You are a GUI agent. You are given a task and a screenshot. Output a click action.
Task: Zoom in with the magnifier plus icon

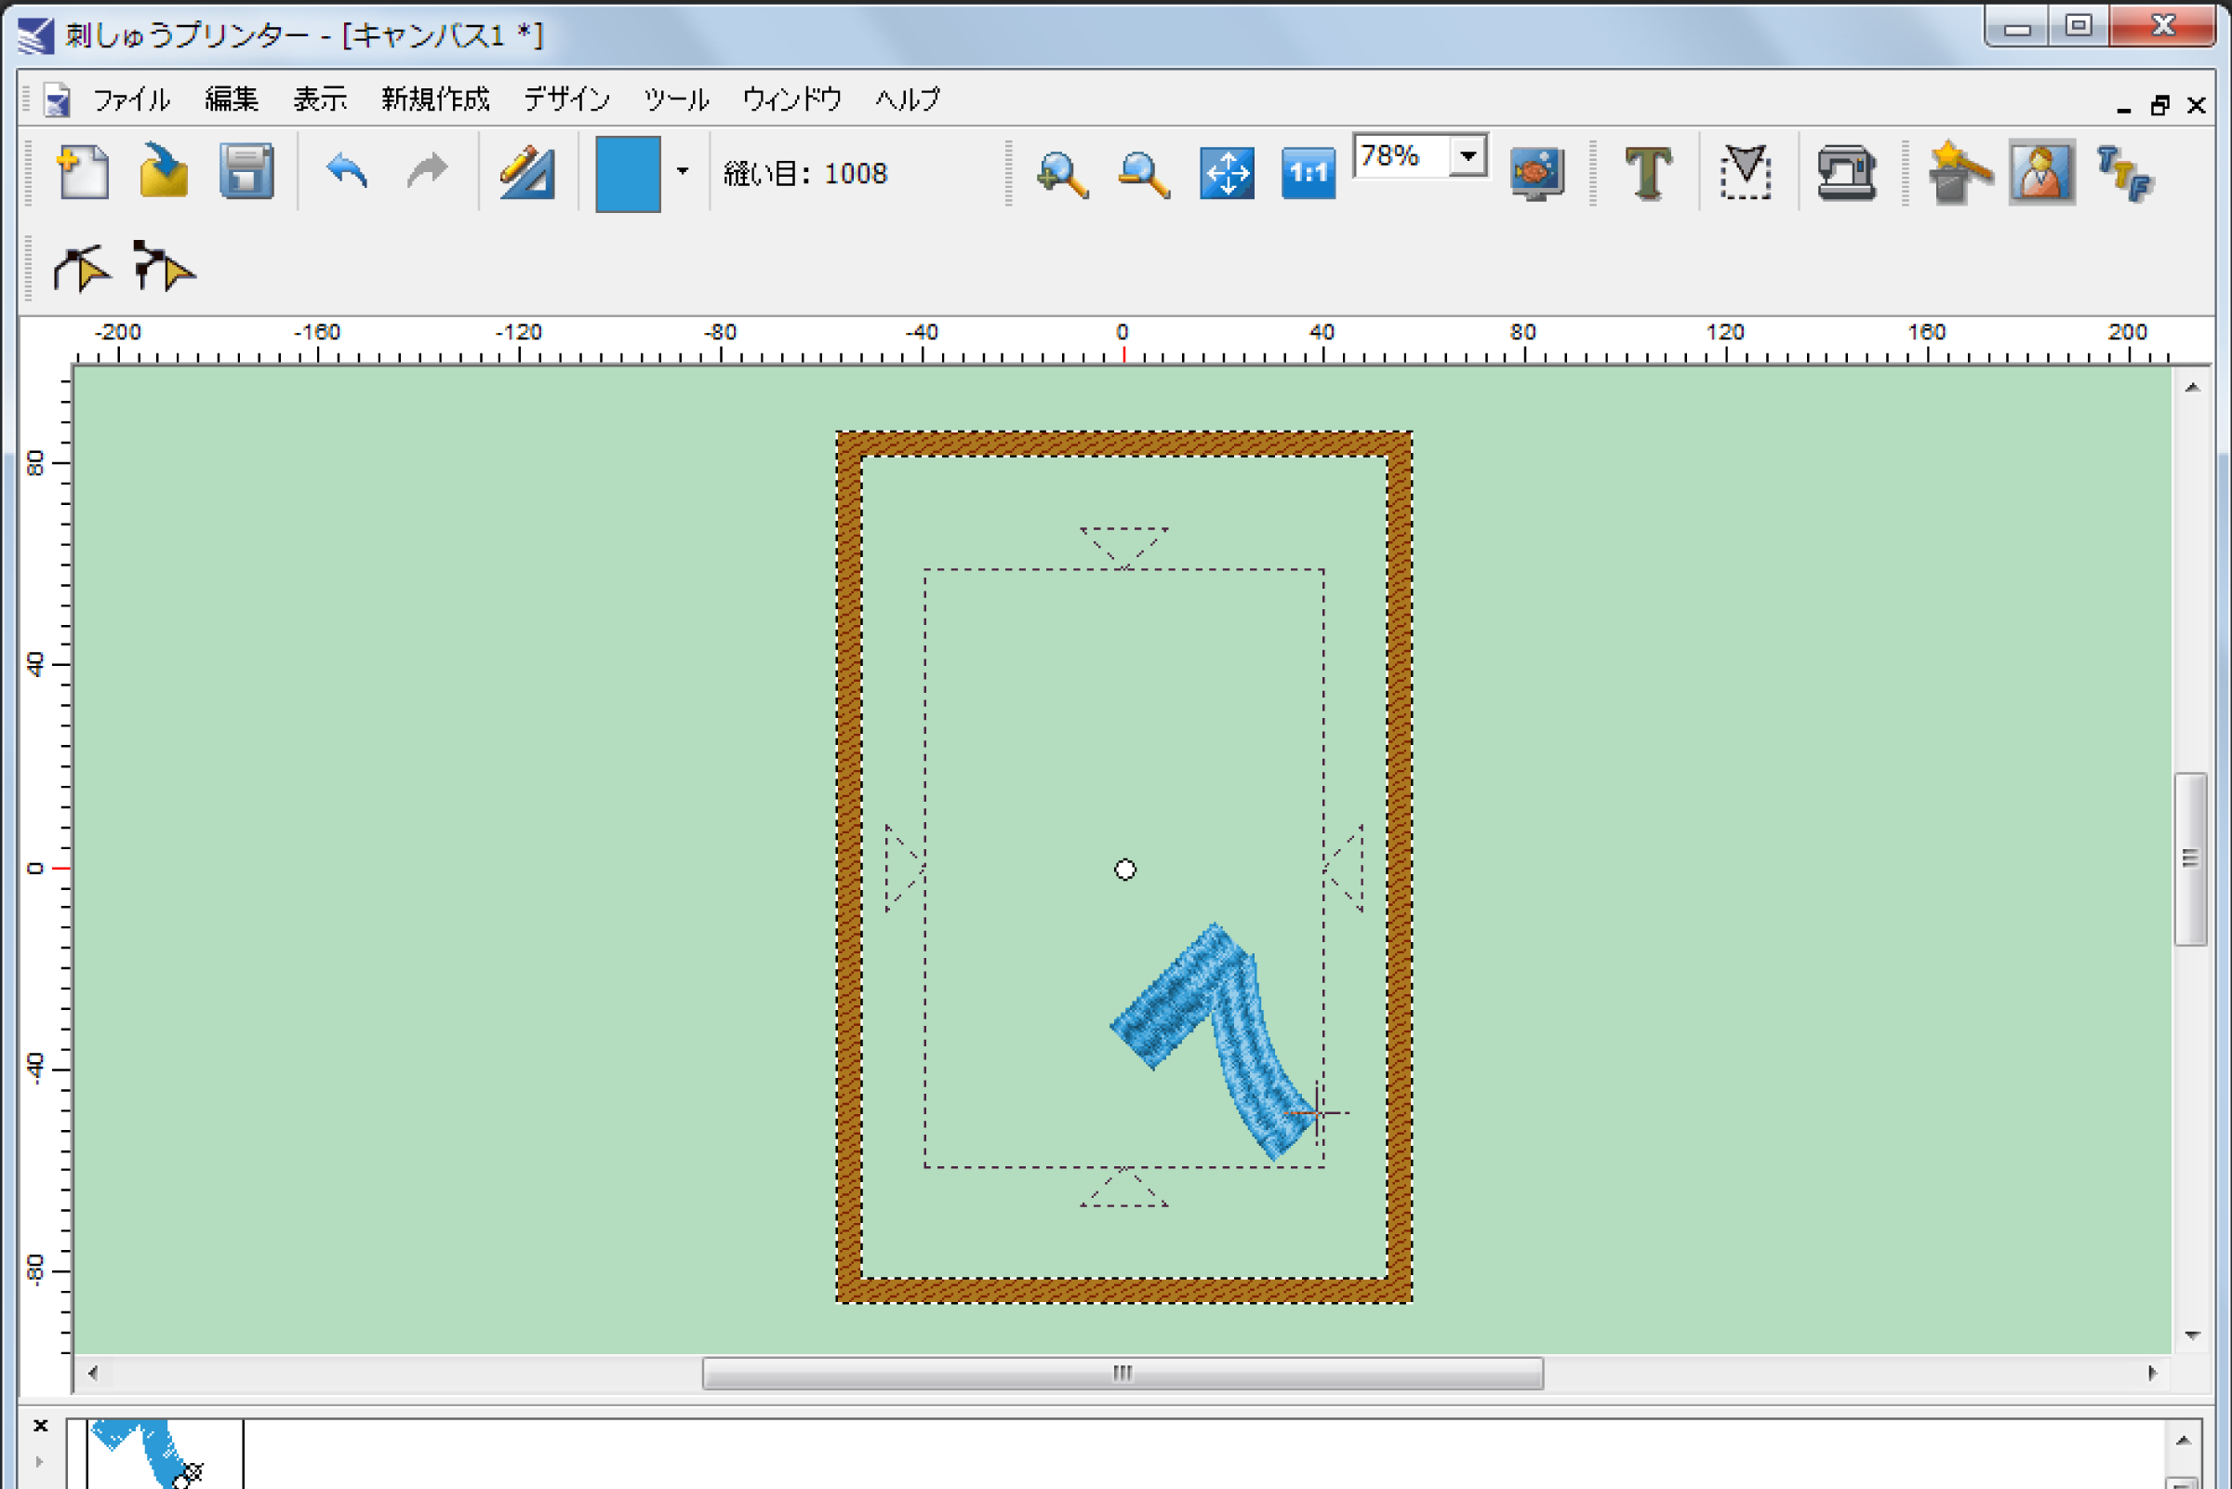(1061, 175)
